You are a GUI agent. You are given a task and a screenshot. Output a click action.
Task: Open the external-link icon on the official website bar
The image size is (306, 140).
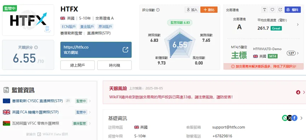125,50
